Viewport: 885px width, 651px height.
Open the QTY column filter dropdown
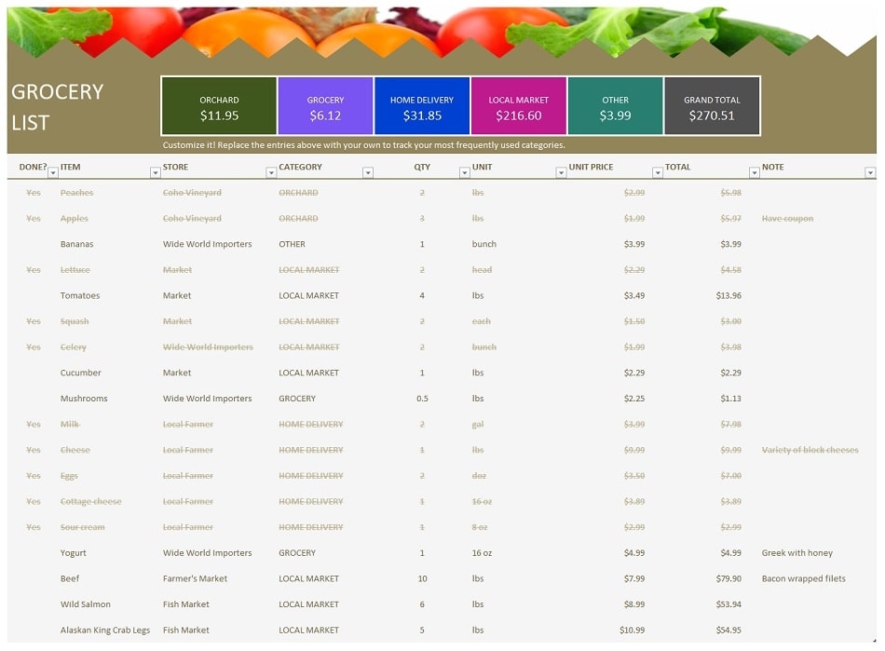pyautogui.click(x=464, y=171)
